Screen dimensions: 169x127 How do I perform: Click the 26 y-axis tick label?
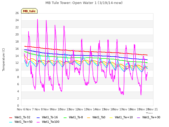(17, 13)
